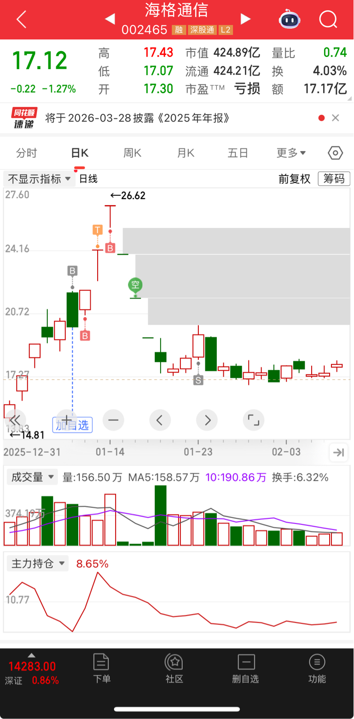The image size is (354, 719).
Task: Zoom out the chart with minus button
Action: tap(113, 420)
